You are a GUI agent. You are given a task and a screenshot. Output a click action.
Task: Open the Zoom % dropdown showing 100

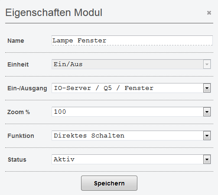(x=131, y=112)
